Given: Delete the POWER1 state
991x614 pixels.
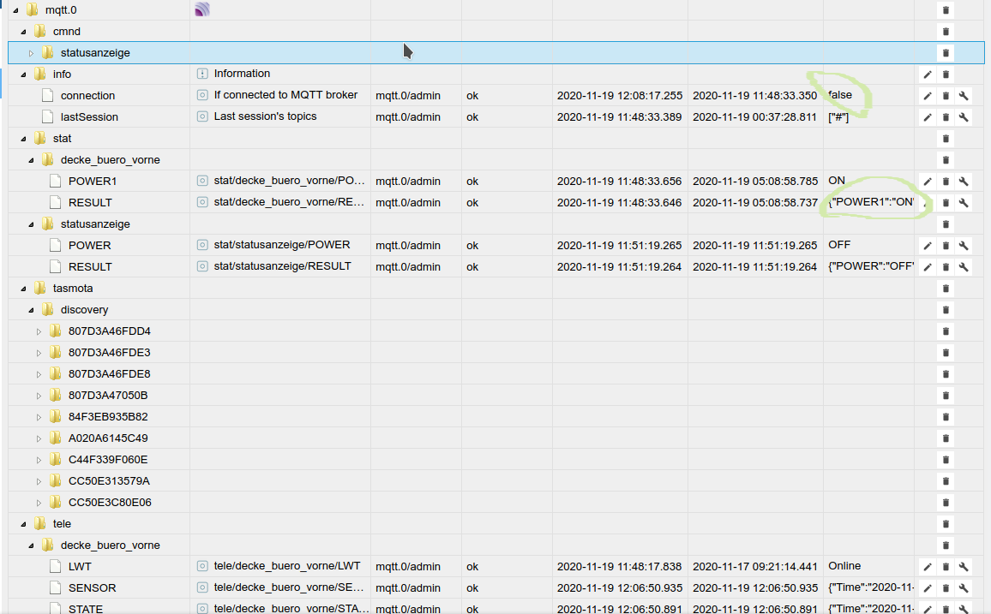Looking at the screenshot, I should tap(946, 182).
